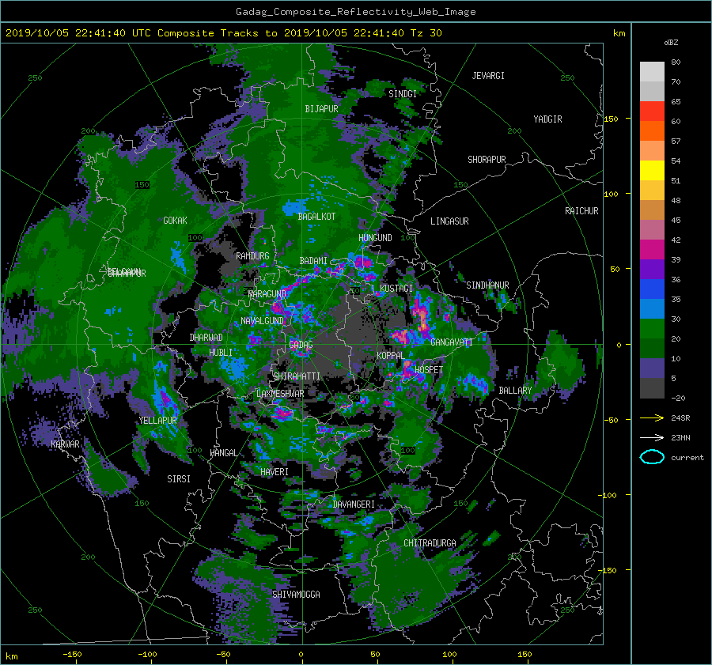
Task: Click the NARAGUND city label
Action: 267,294
